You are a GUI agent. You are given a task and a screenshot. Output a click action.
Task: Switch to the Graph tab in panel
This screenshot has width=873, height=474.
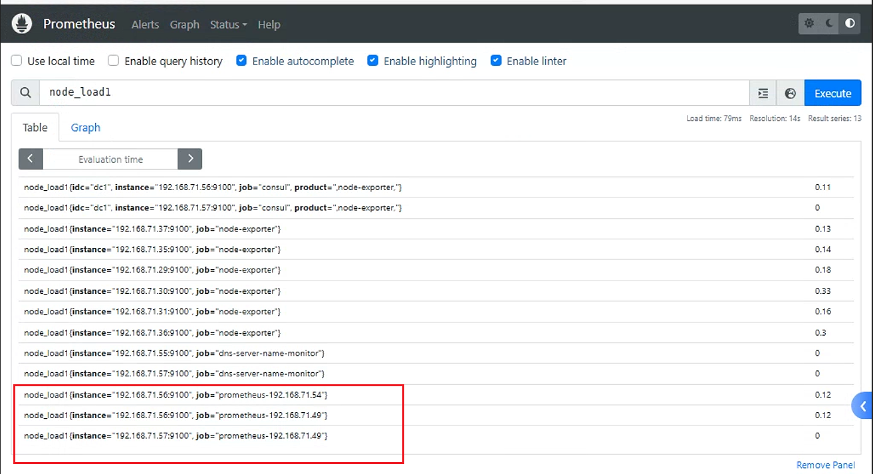coord(86,127)
